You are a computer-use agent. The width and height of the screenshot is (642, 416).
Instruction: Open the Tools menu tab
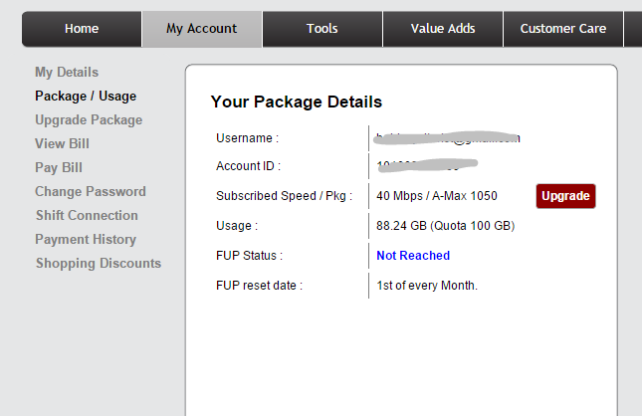pyautogui.click(x=321, y=29)
